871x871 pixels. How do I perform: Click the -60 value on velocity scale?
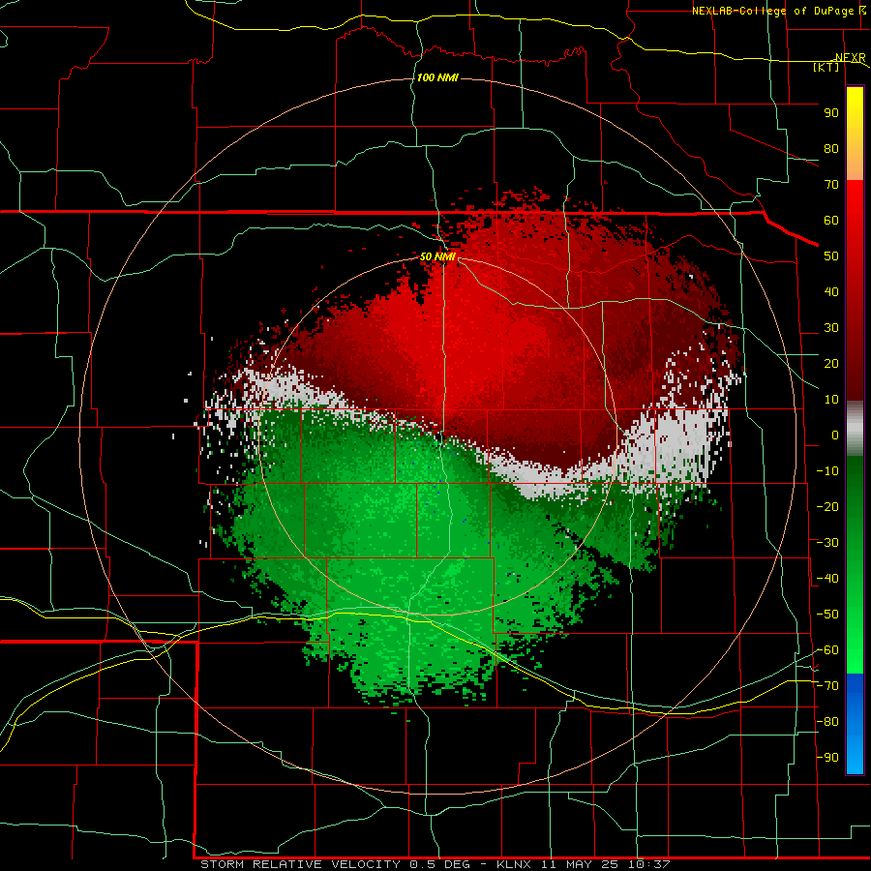[x=827, y=650]
